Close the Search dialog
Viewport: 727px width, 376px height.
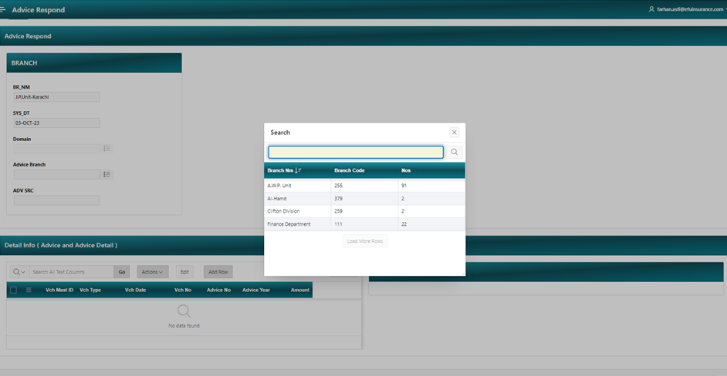click(455, 133)
